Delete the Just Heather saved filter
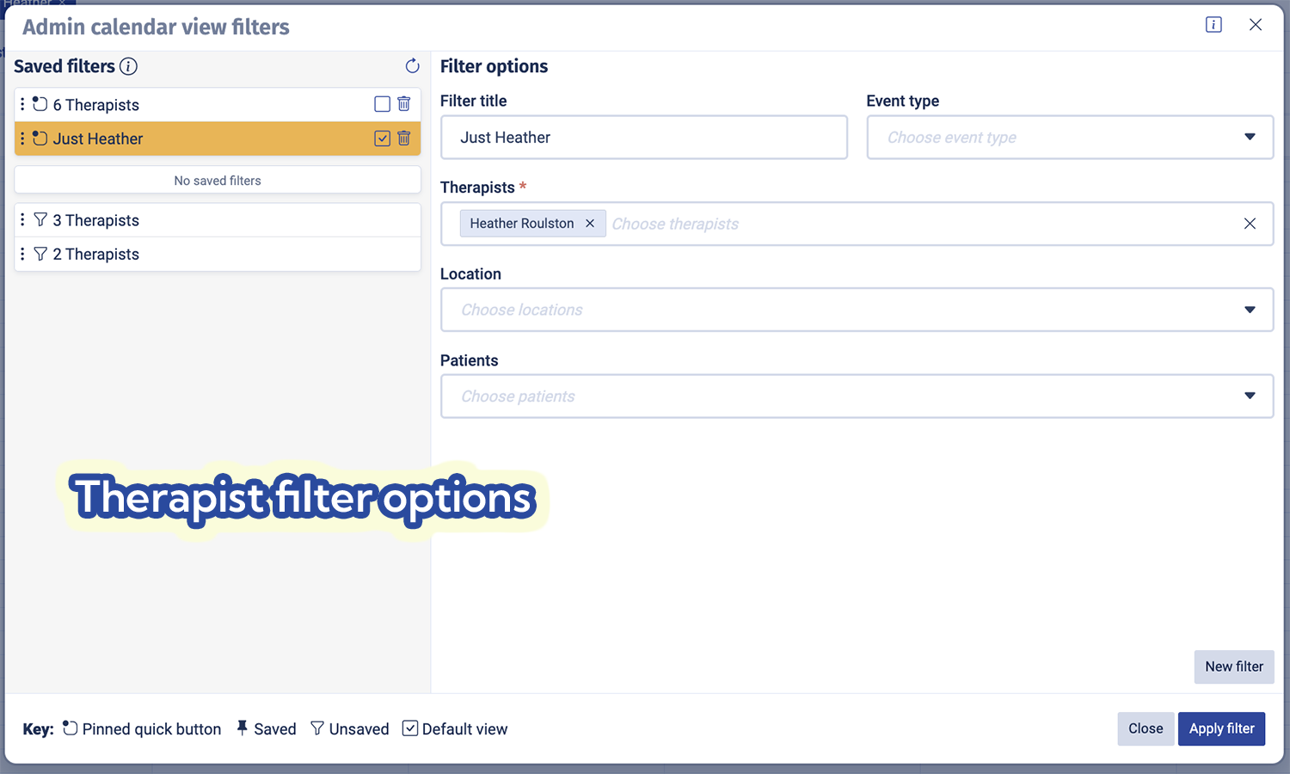This screenshot has width=1290, height=774. 404,138
